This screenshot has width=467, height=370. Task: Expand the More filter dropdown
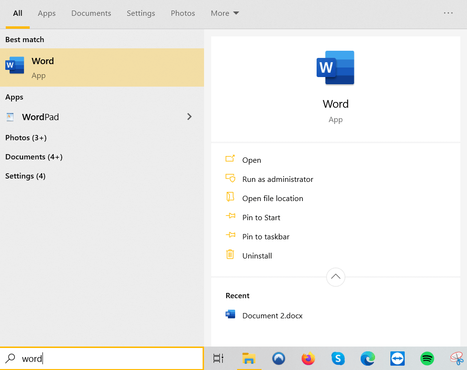(x=225, y=13)
